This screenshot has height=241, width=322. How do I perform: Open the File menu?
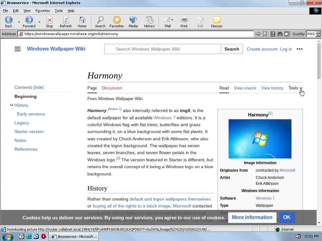click(6, 11)
